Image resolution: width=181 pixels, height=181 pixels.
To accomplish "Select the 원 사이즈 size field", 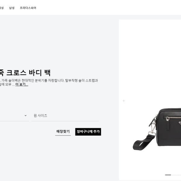I will tap(65, 116).
